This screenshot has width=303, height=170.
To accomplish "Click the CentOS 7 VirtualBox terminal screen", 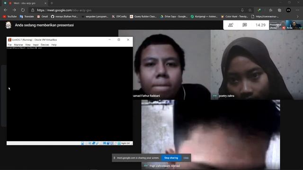I will click(70, 94).
